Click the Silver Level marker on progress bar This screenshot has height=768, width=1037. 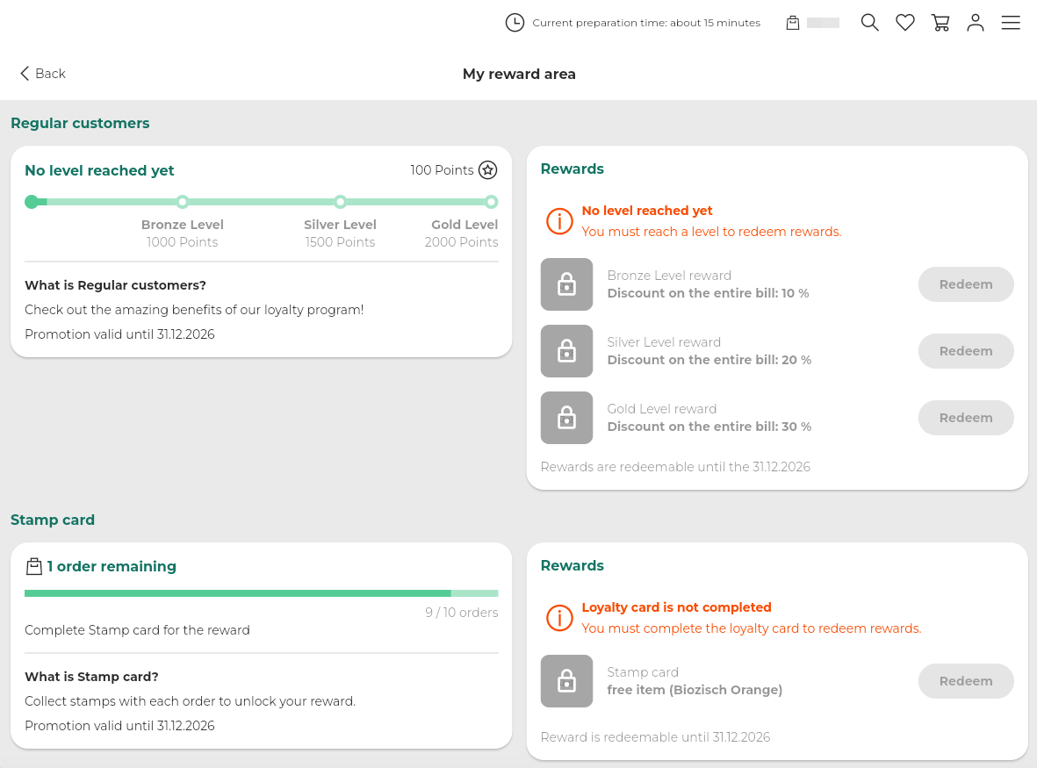pos(341,202)
